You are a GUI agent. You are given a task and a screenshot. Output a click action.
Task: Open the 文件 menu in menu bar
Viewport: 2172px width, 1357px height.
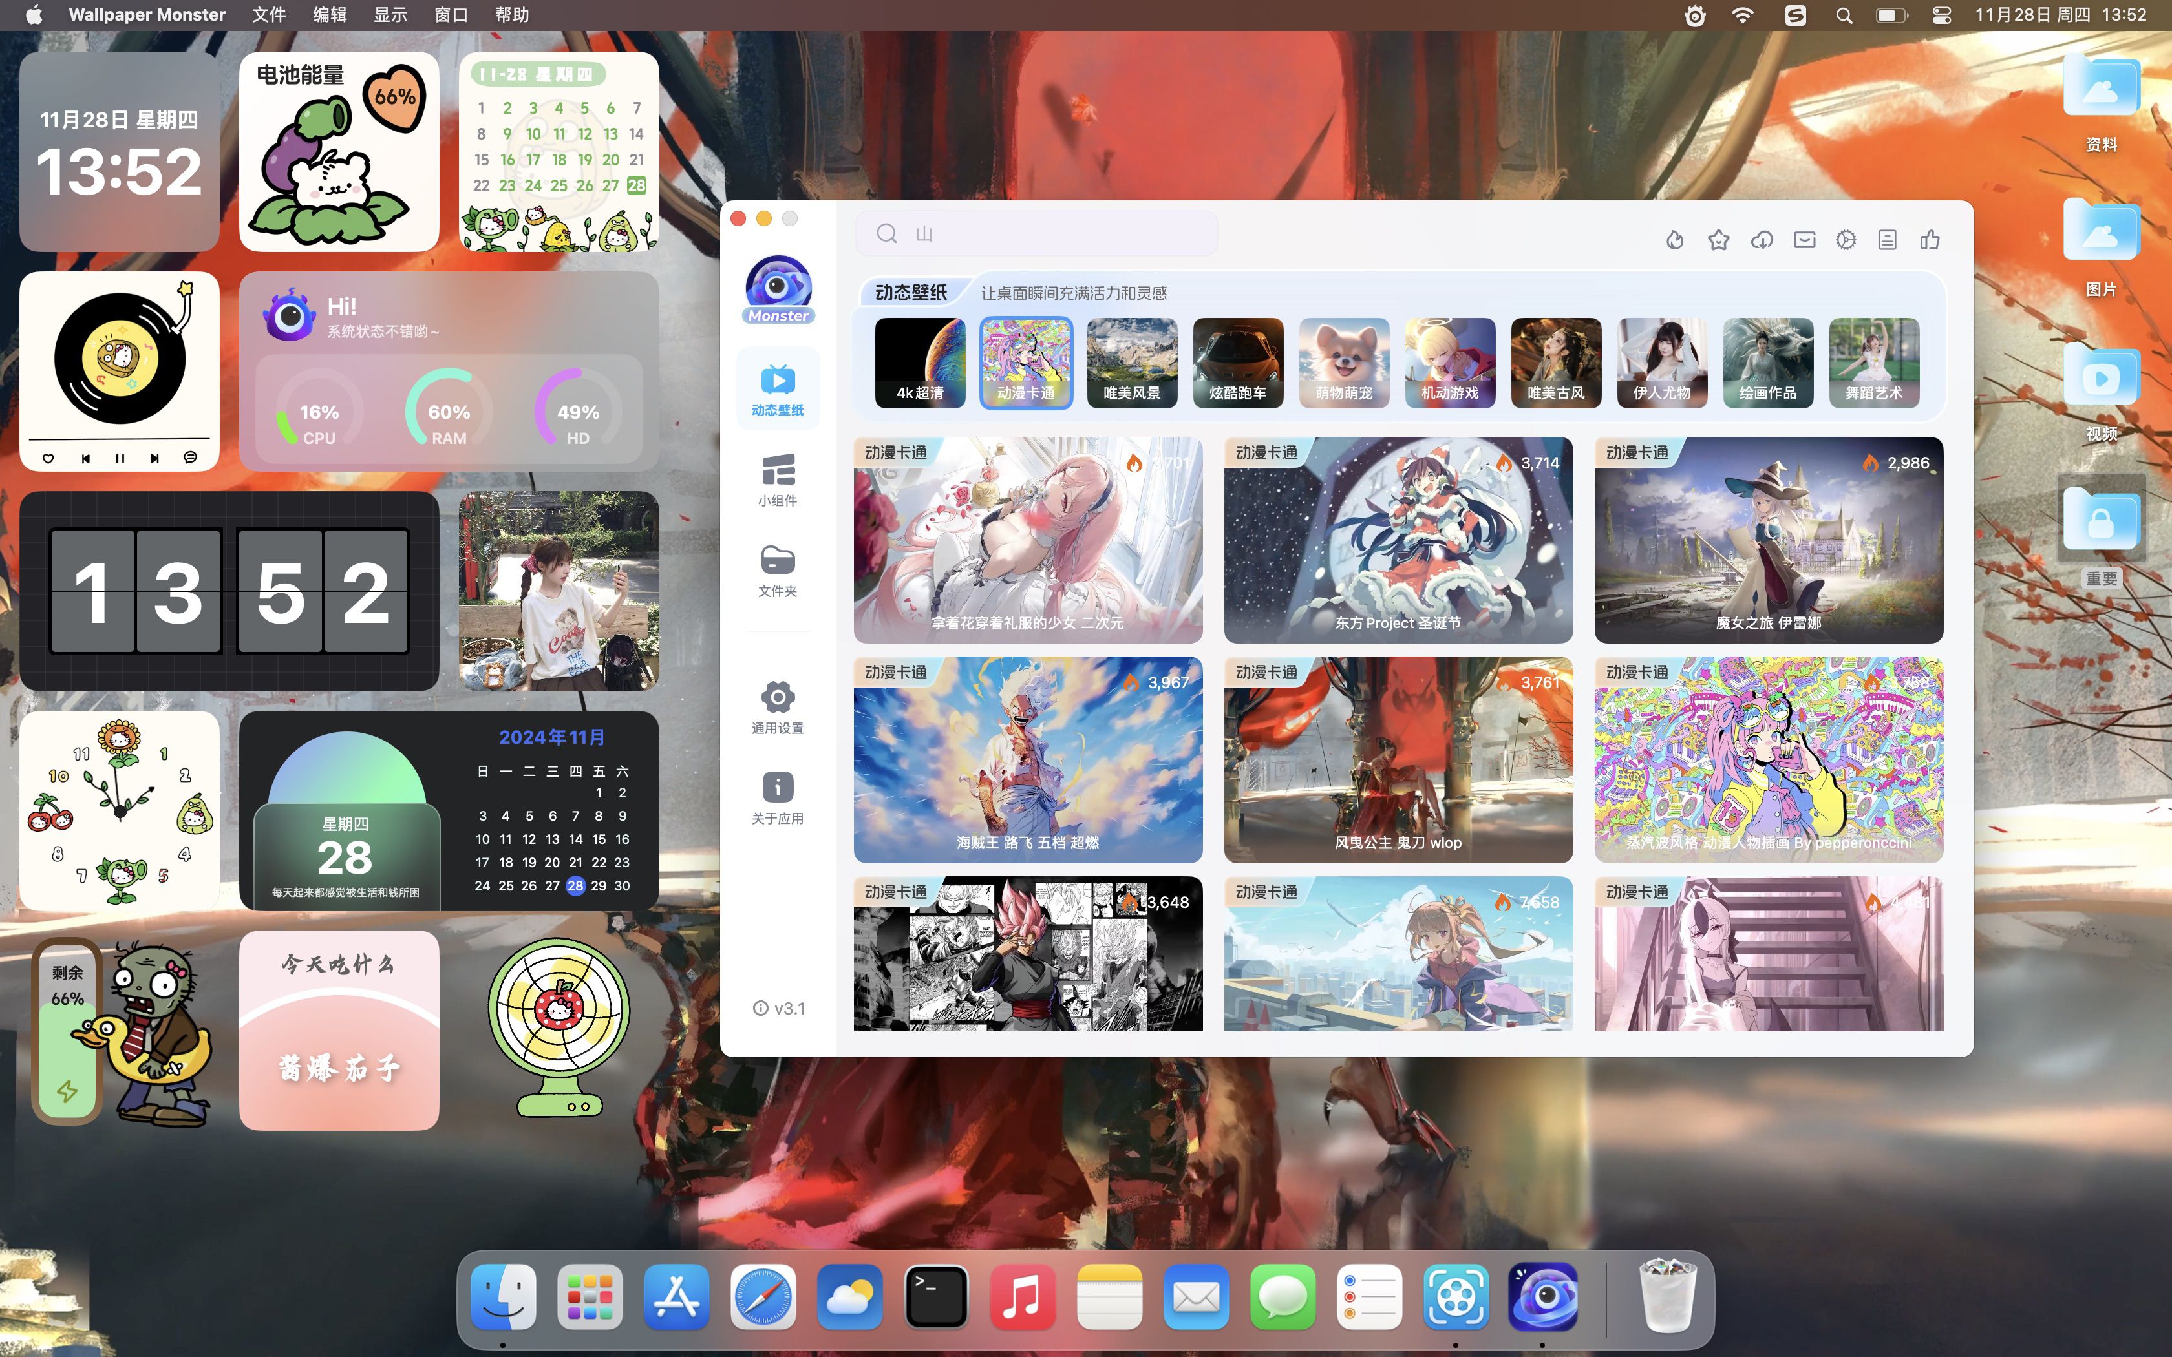(x=268, y=14)
